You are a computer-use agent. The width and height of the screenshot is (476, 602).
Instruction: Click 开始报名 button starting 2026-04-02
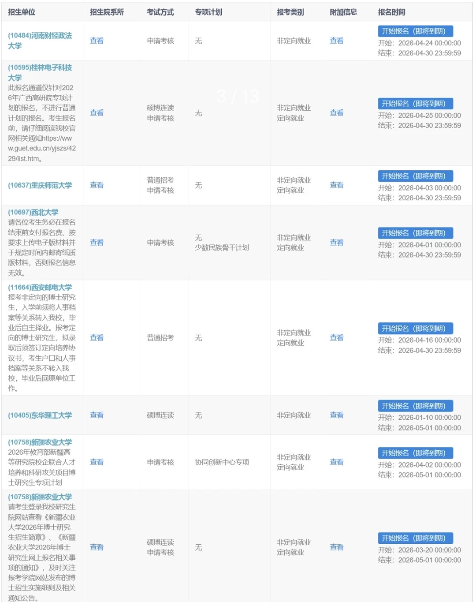tap(416, 453)
